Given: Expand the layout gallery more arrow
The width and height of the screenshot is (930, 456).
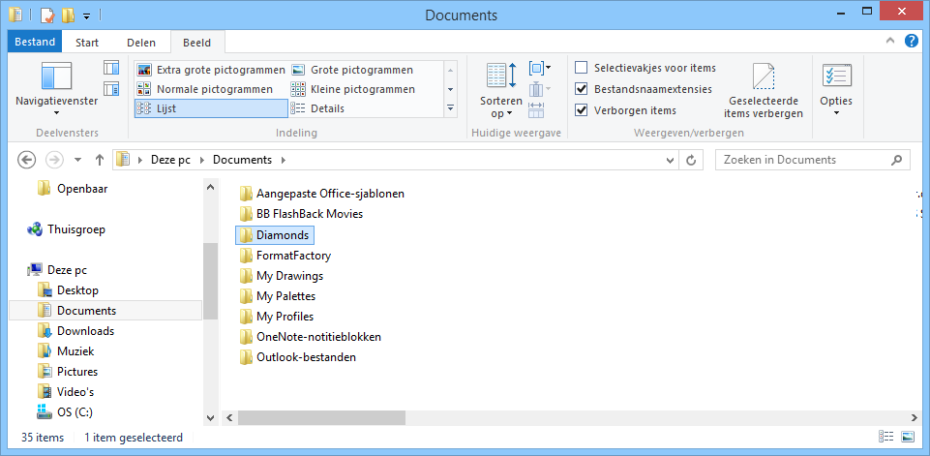Looking at the screenshot, I should pos(450,108).
